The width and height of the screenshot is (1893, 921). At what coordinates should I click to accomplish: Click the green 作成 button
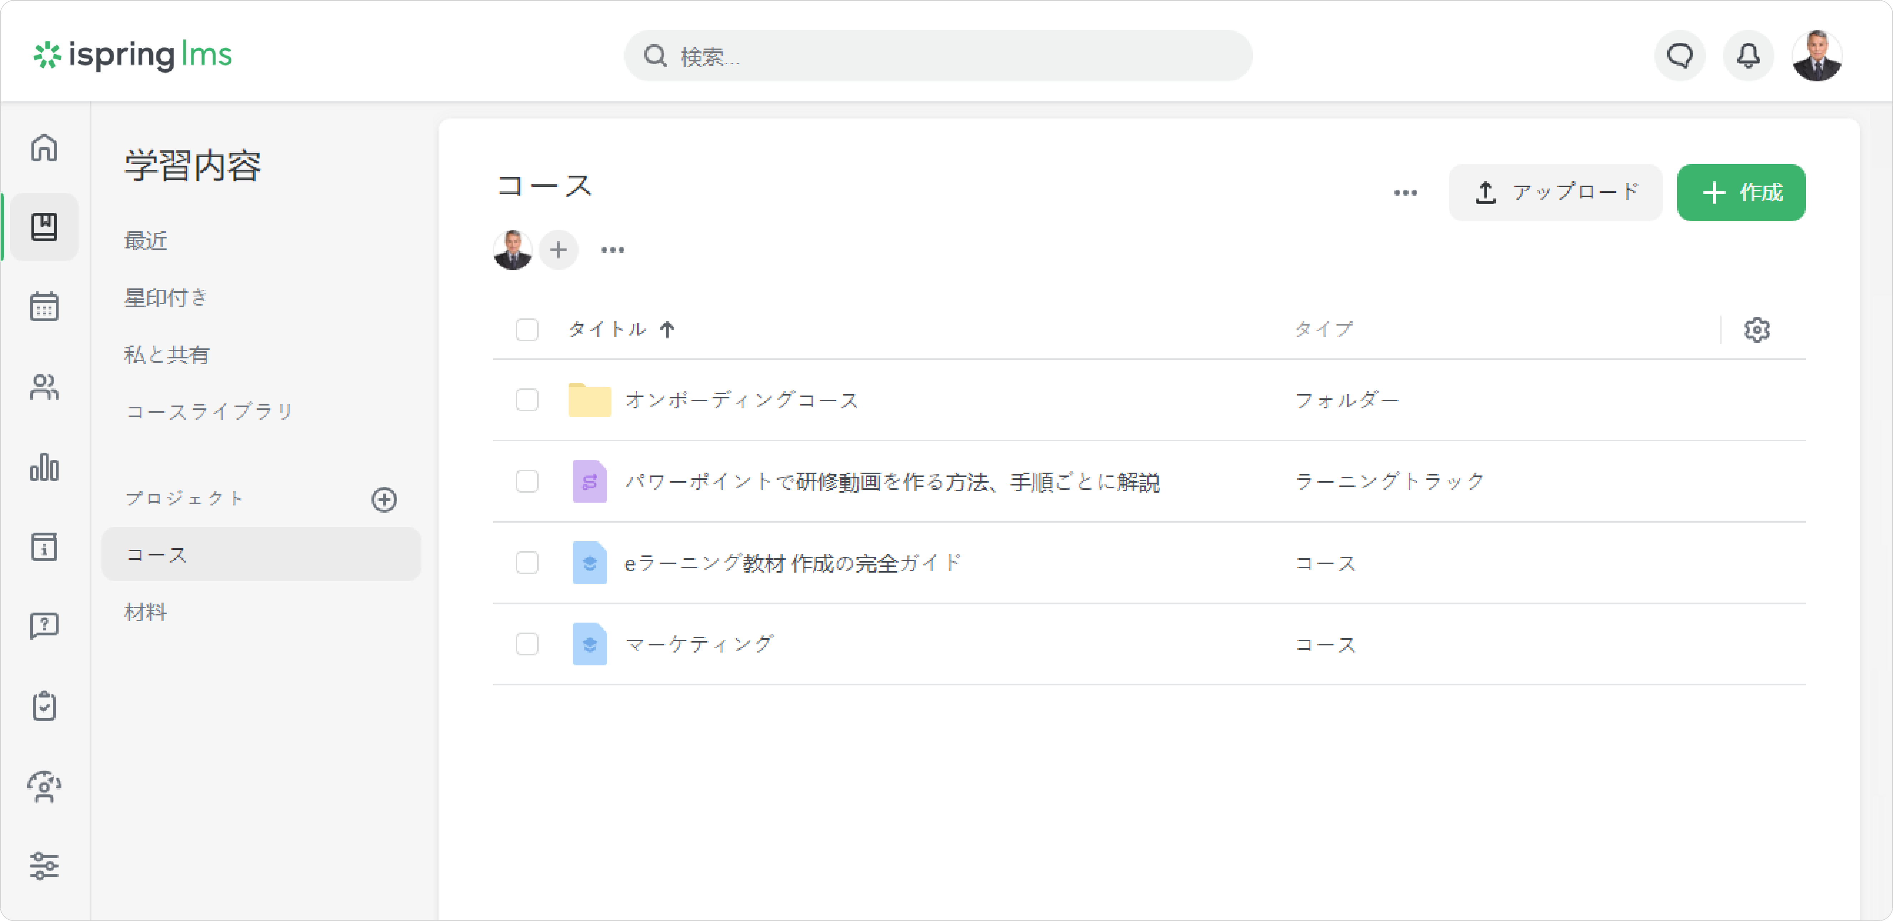point(1740,193)
